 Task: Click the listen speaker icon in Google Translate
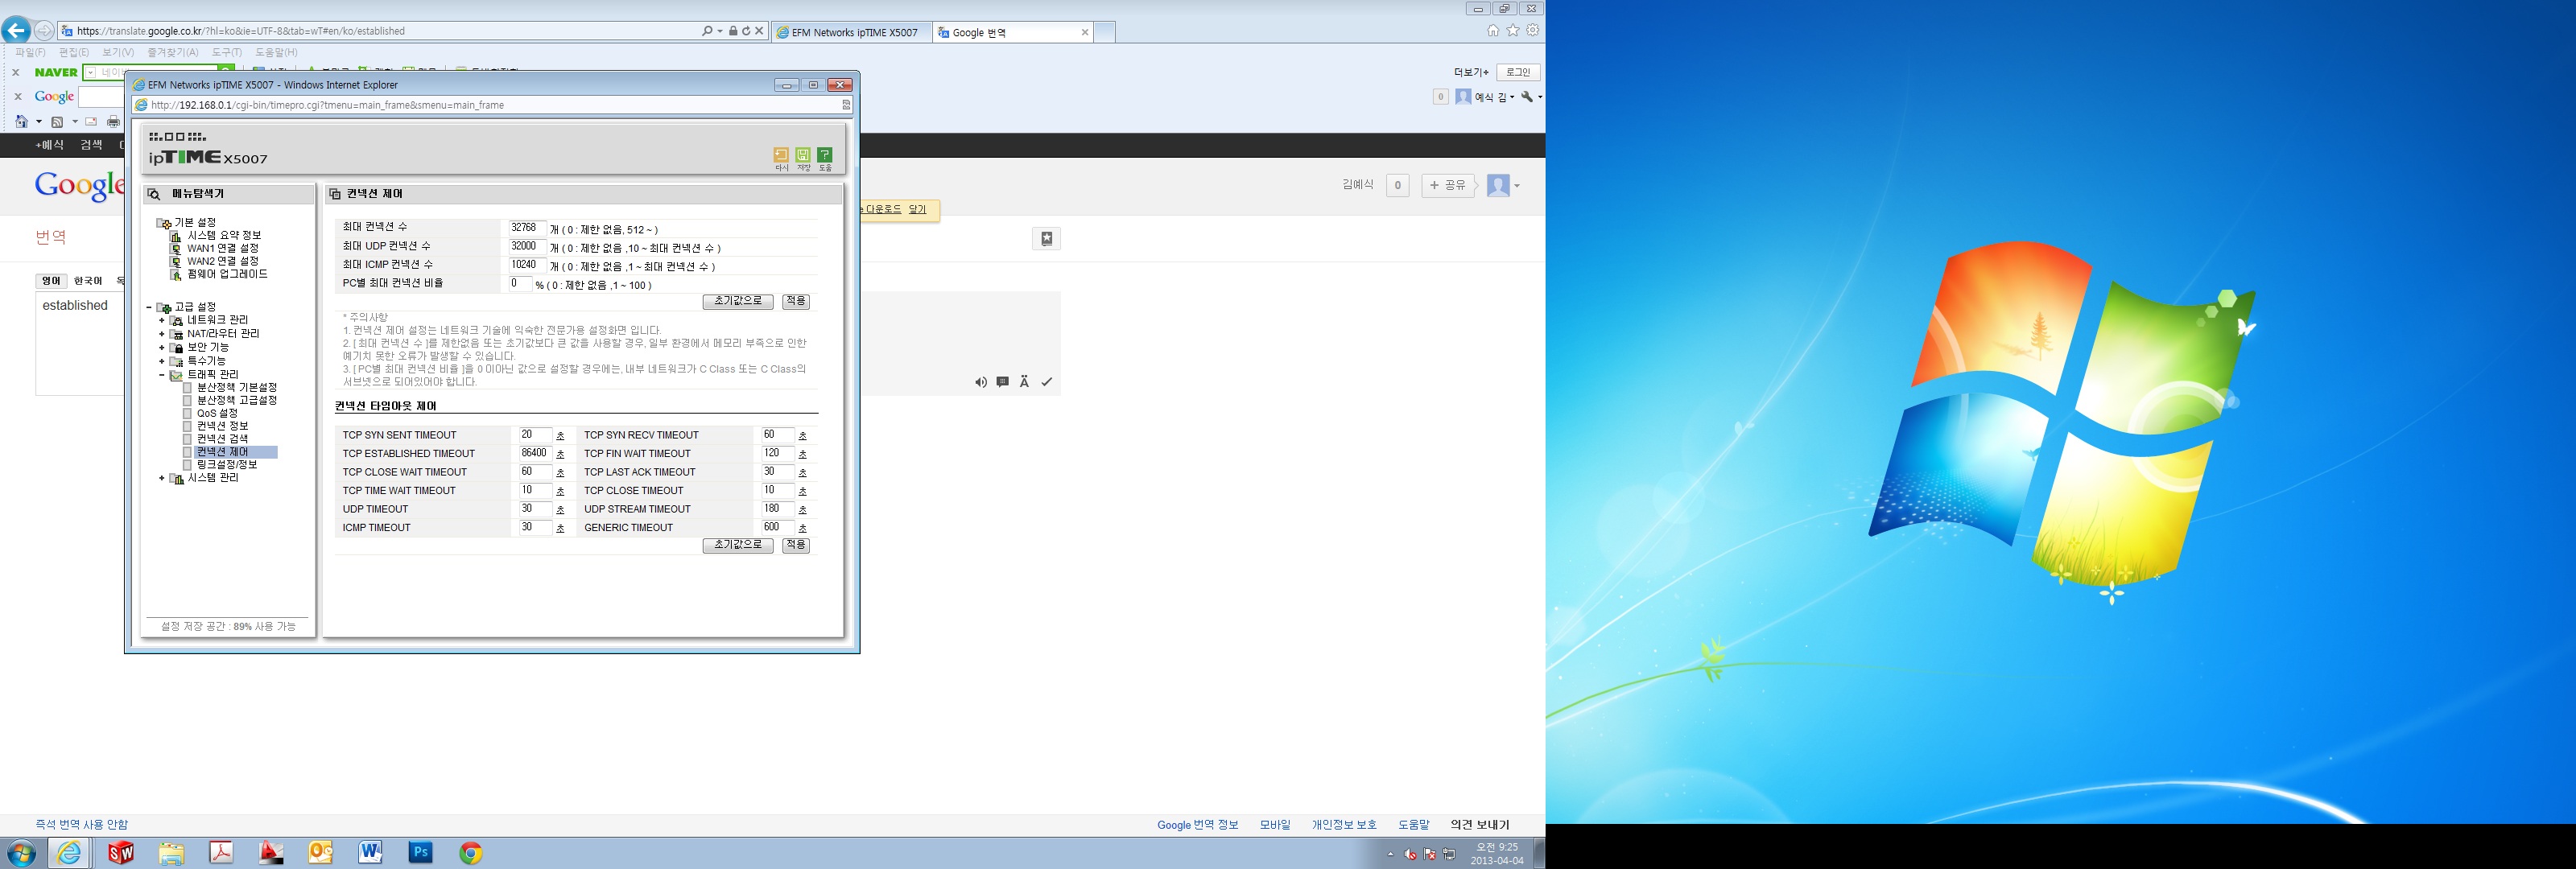(x=981, y=382)
